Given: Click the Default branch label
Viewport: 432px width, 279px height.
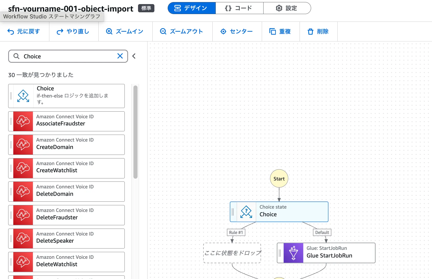Looking at the screenshot, I should tap(322, 232).
